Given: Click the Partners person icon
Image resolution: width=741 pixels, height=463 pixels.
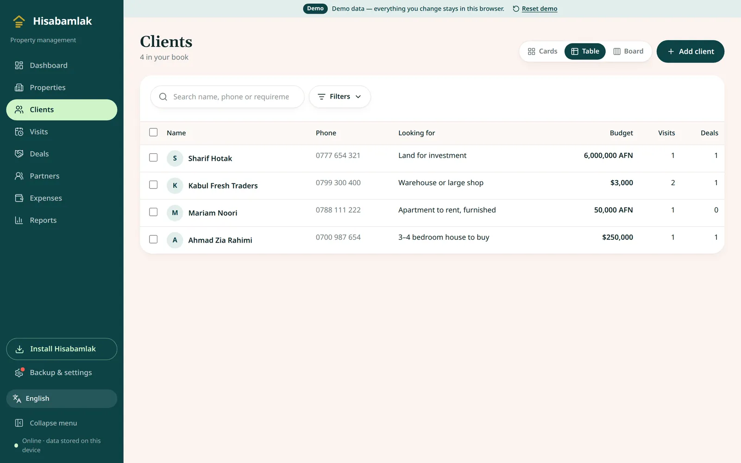Looking at the screenshot, I should (x=19, y=176).
